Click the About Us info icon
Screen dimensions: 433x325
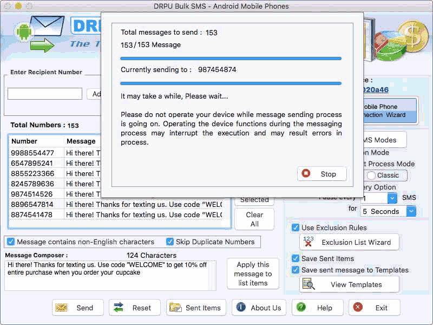(240, 307)
